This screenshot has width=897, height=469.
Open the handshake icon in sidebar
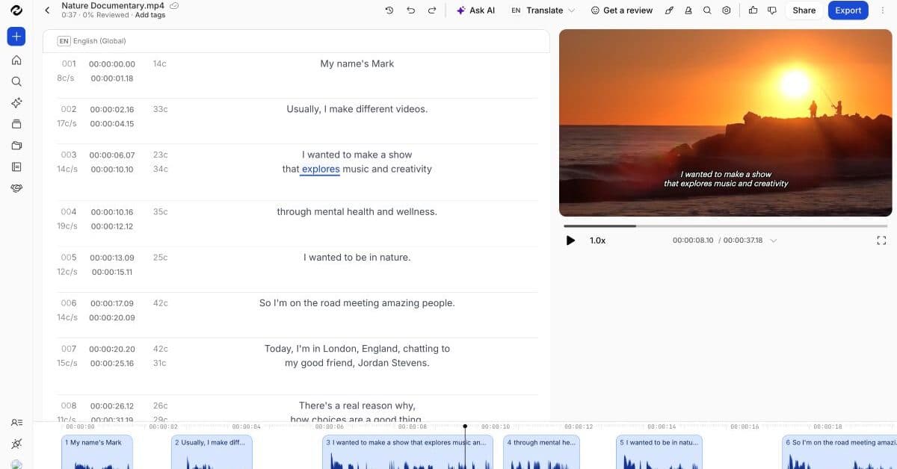pos(16,188)
